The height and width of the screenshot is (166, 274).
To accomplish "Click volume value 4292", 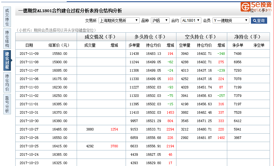I will pos(90,146).
